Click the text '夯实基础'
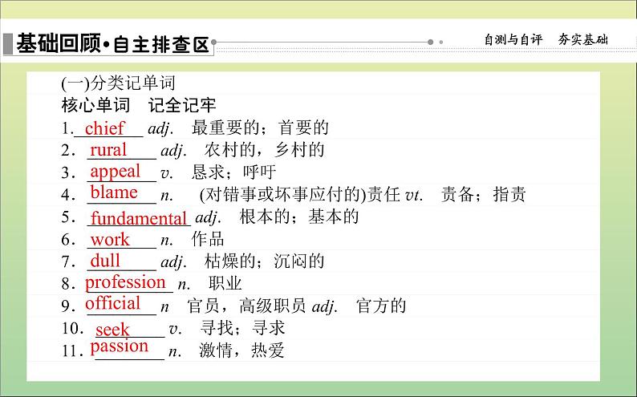 tap(583, 40)
